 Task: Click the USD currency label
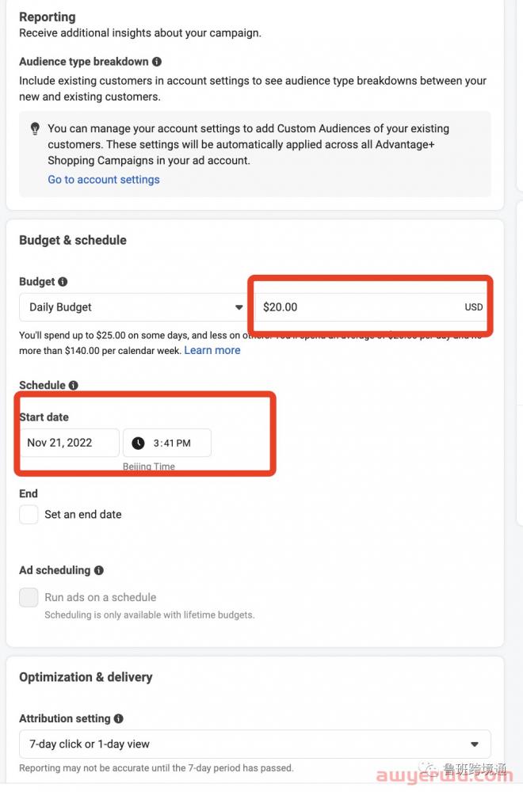click(x=474, y=307)
